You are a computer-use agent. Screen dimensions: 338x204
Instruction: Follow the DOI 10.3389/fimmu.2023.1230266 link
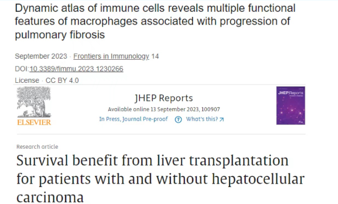click(76, 69)
